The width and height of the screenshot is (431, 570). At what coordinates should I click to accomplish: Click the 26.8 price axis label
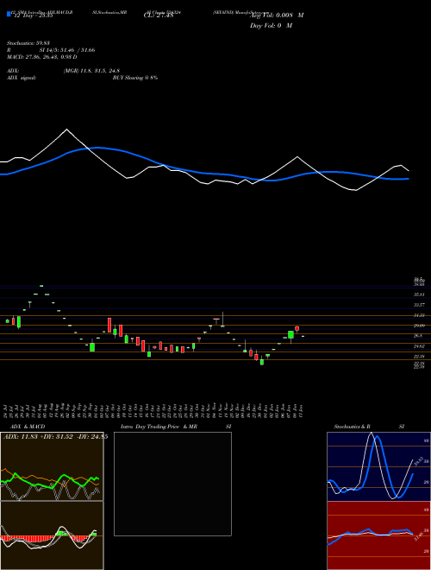pos(418,336)
